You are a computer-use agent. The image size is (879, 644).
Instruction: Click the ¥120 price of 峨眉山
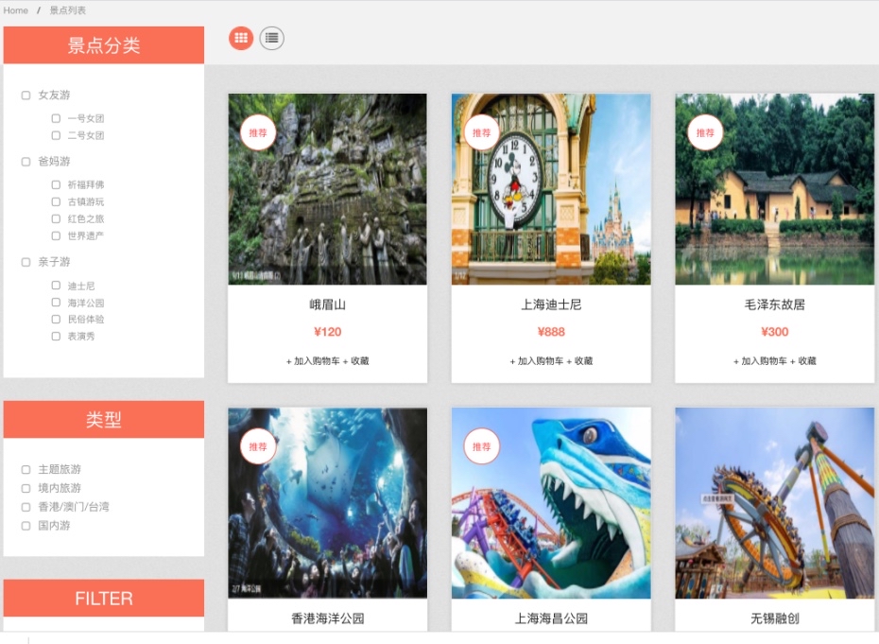click(327, 332)
